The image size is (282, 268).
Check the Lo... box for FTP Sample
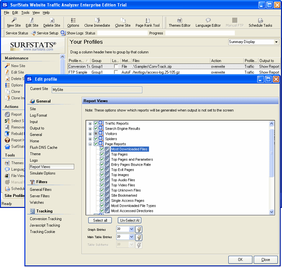point(116,72)
